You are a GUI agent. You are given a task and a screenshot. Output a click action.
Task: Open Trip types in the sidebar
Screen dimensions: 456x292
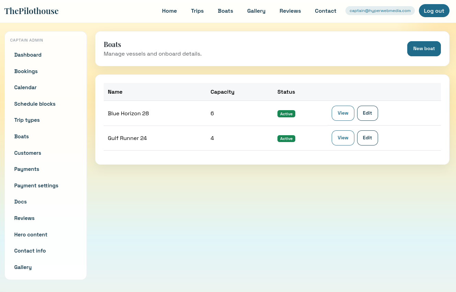pyautogui.click(x=27, y=120)
